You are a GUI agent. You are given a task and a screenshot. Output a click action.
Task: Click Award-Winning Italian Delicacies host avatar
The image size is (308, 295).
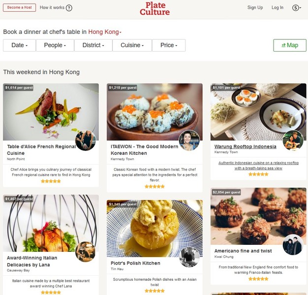pyautogui.click(x=86, y=252)
